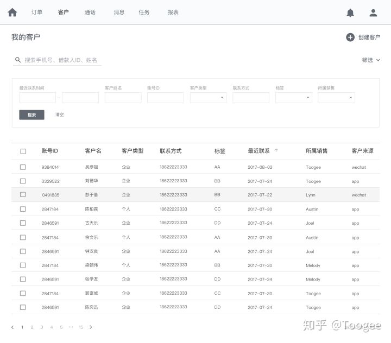Go to page 3
The height and width of the screenshot is (343, 391).
pos(42,327)
